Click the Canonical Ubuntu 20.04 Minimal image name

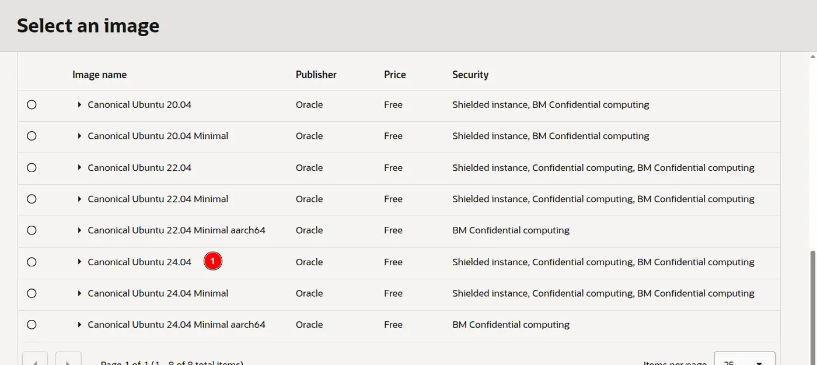[x=158, y=136]
